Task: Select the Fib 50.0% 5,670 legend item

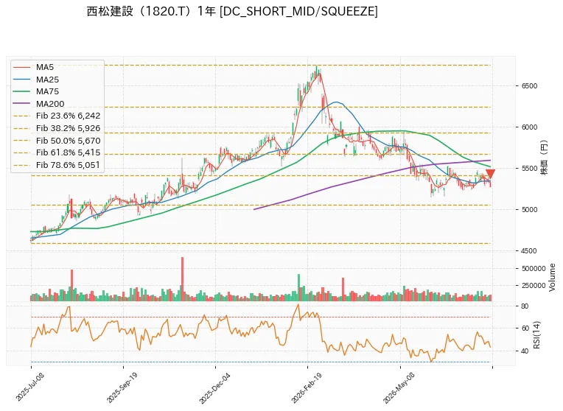Action: click(57, 141)
